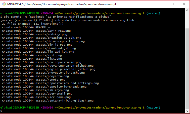Click the assets/download-git.png line
The width and height of the screenshot is (190, 114).
click(x=56, y=48)
